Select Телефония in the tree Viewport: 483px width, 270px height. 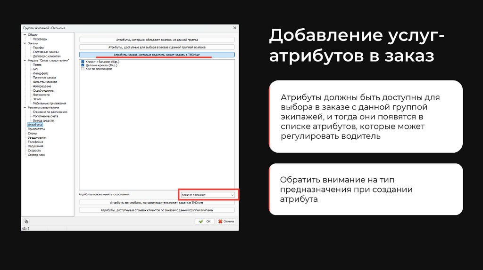point(35,142)
